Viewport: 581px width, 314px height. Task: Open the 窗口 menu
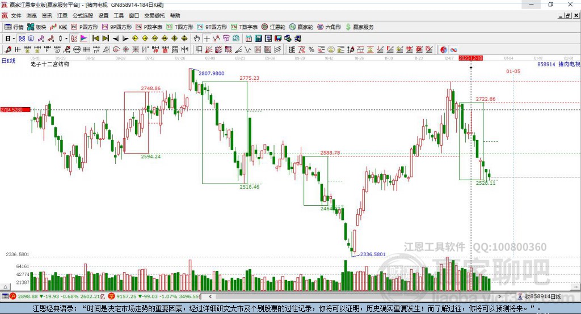[134, 15]
